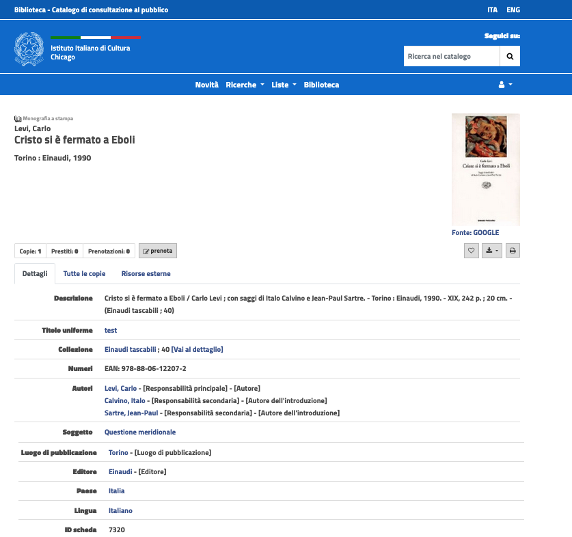
Task: Click the print icon button
Action: pyautogui.click(x=512, y=251)
